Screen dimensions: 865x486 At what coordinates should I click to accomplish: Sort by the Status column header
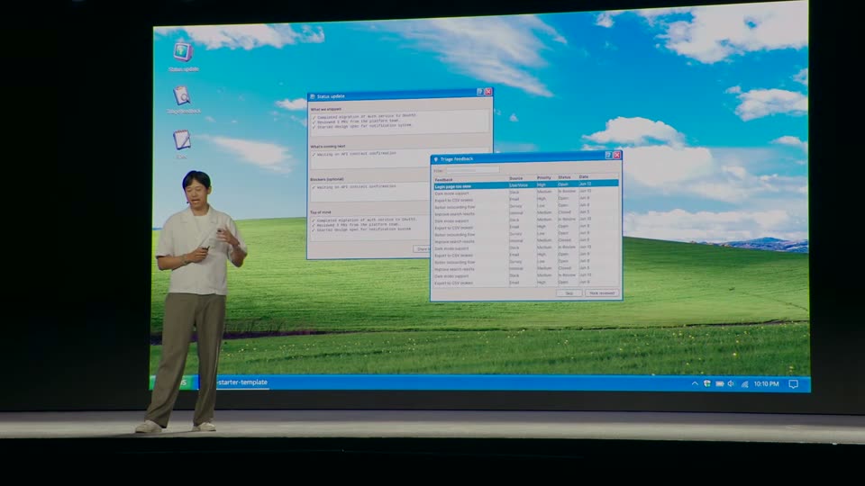564,177
